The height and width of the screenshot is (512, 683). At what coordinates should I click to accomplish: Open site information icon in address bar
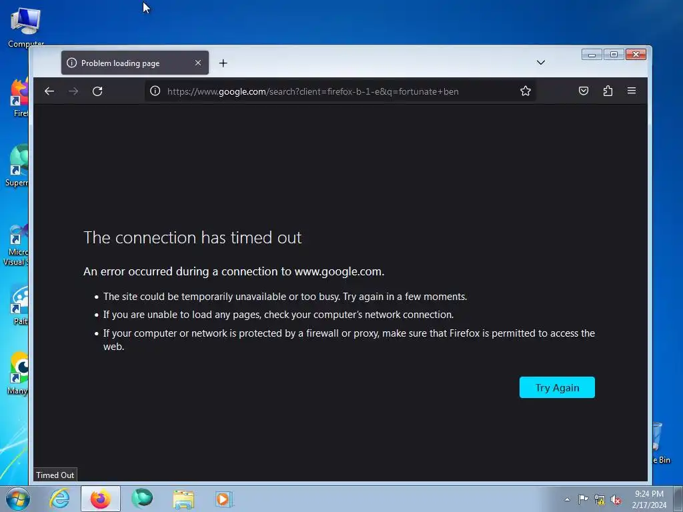pyautogui.click(x=155, y=91)
